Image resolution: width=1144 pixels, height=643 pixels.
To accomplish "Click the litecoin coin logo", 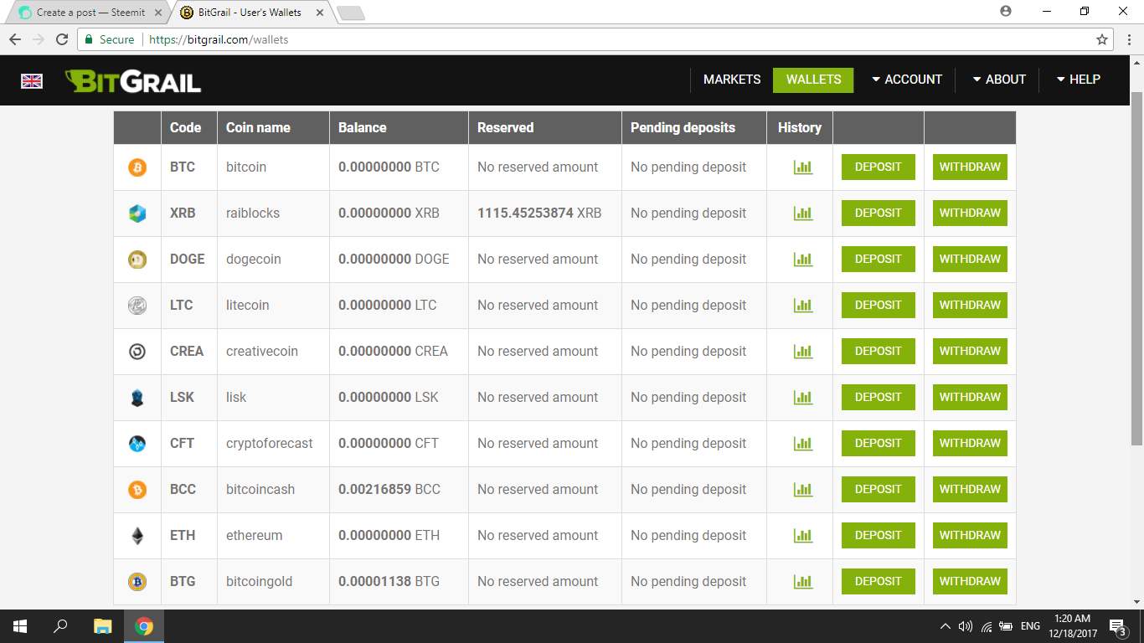I will click(137, 306).
